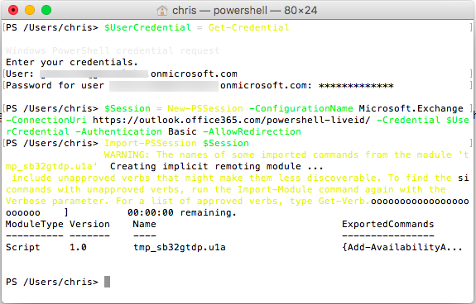This screenshot has width=476, height=304.
Task: Click '-Authentication' parameter
Action: (x=118, y=131)
